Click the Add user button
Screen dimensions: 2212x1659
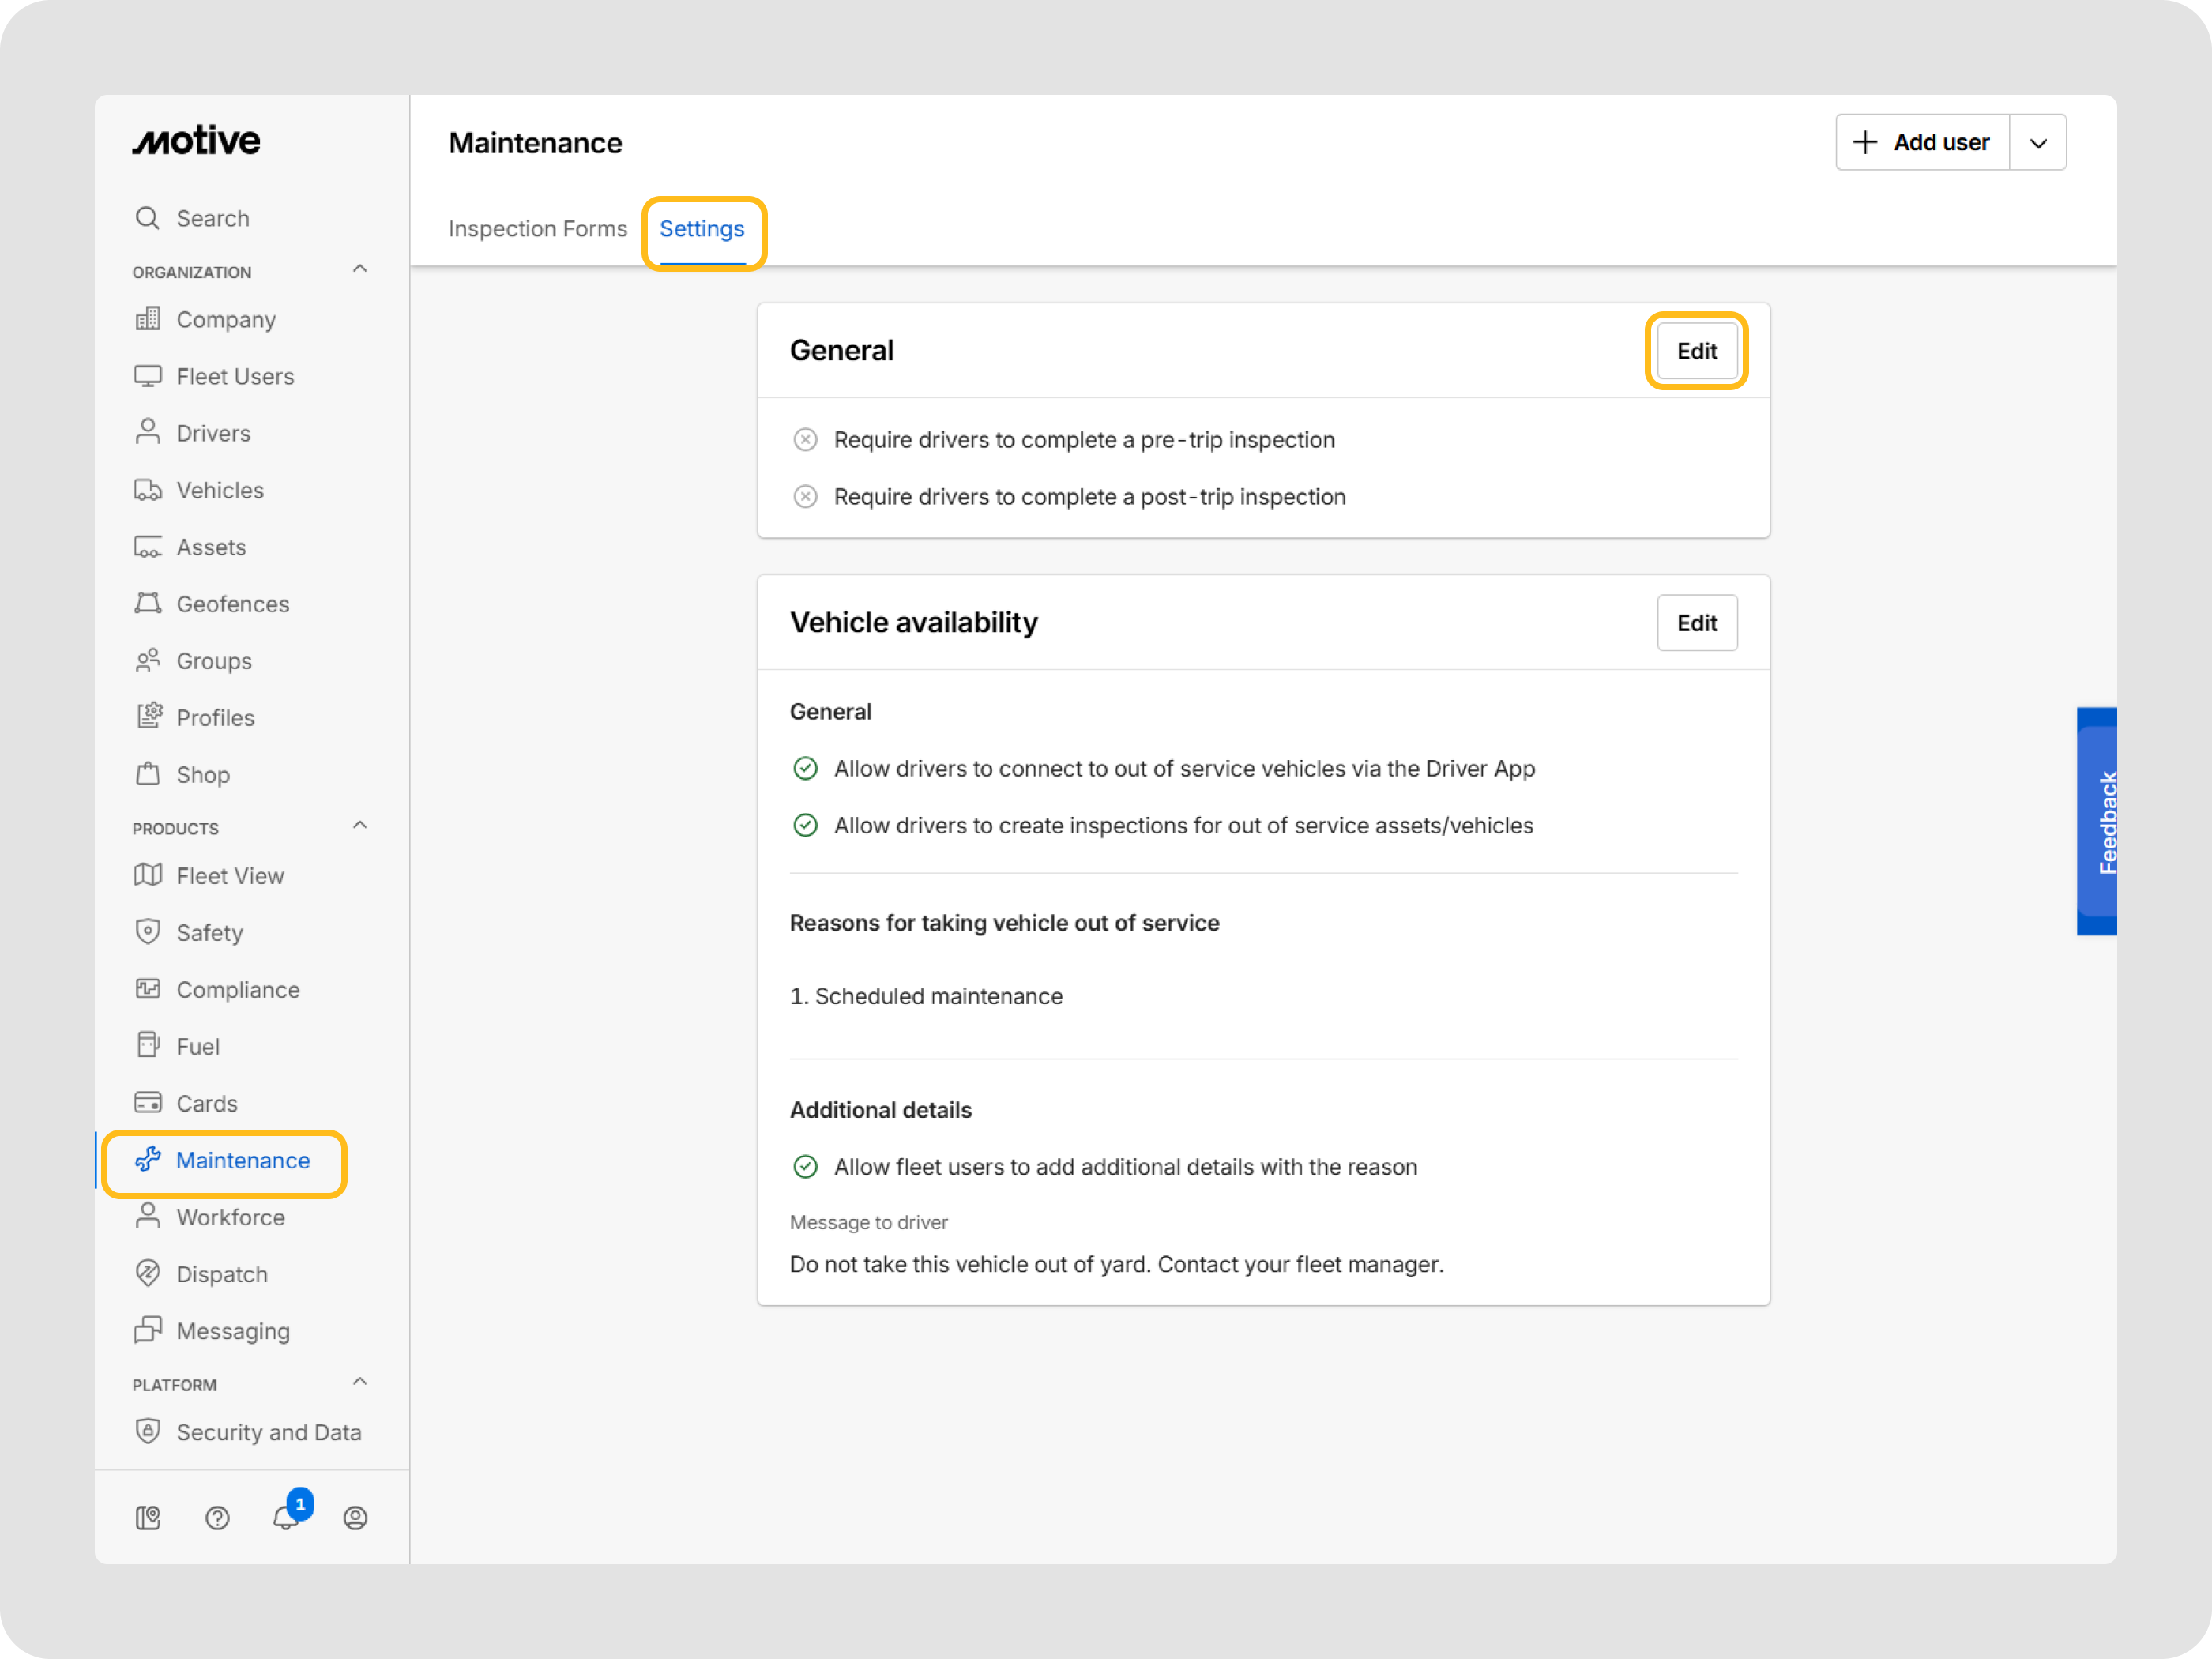(x=1921, y=143)
